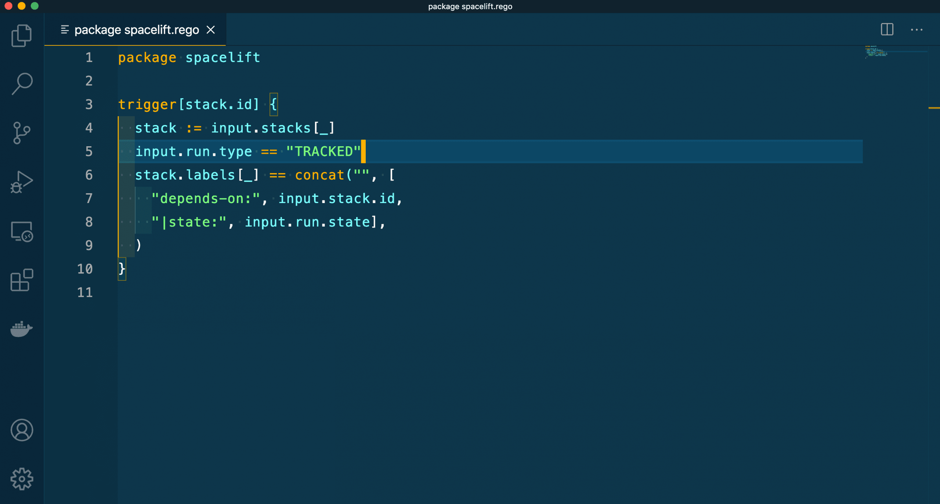Click the green fullscreen window button
The height and width of the screenshot is (504, 940).
point(35,6)
